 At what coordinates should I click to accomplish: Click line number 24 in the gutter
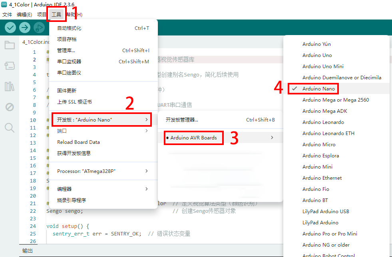point(33,226)
